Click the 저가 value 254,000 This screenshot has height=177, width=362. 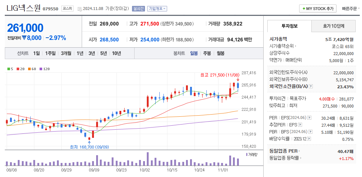pos(150,40)
